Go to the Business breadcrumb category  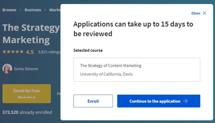click(33, 10)
